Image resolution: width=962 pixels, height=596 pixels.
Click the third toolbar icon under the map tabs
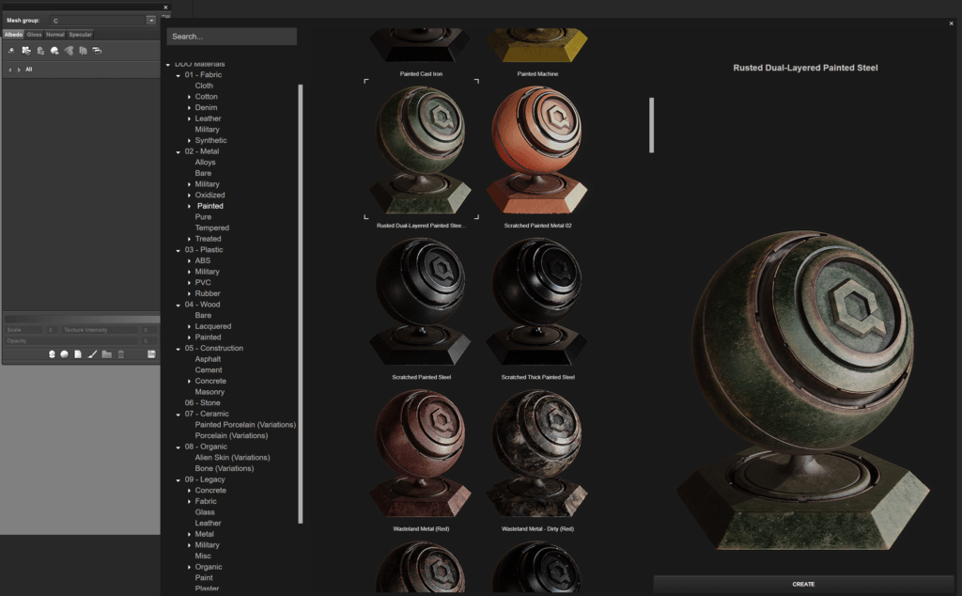tap(40, 51)
